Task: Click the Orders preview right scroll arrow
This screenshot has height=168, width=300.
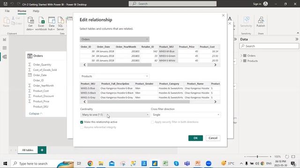Action: (x=215, y=65)
